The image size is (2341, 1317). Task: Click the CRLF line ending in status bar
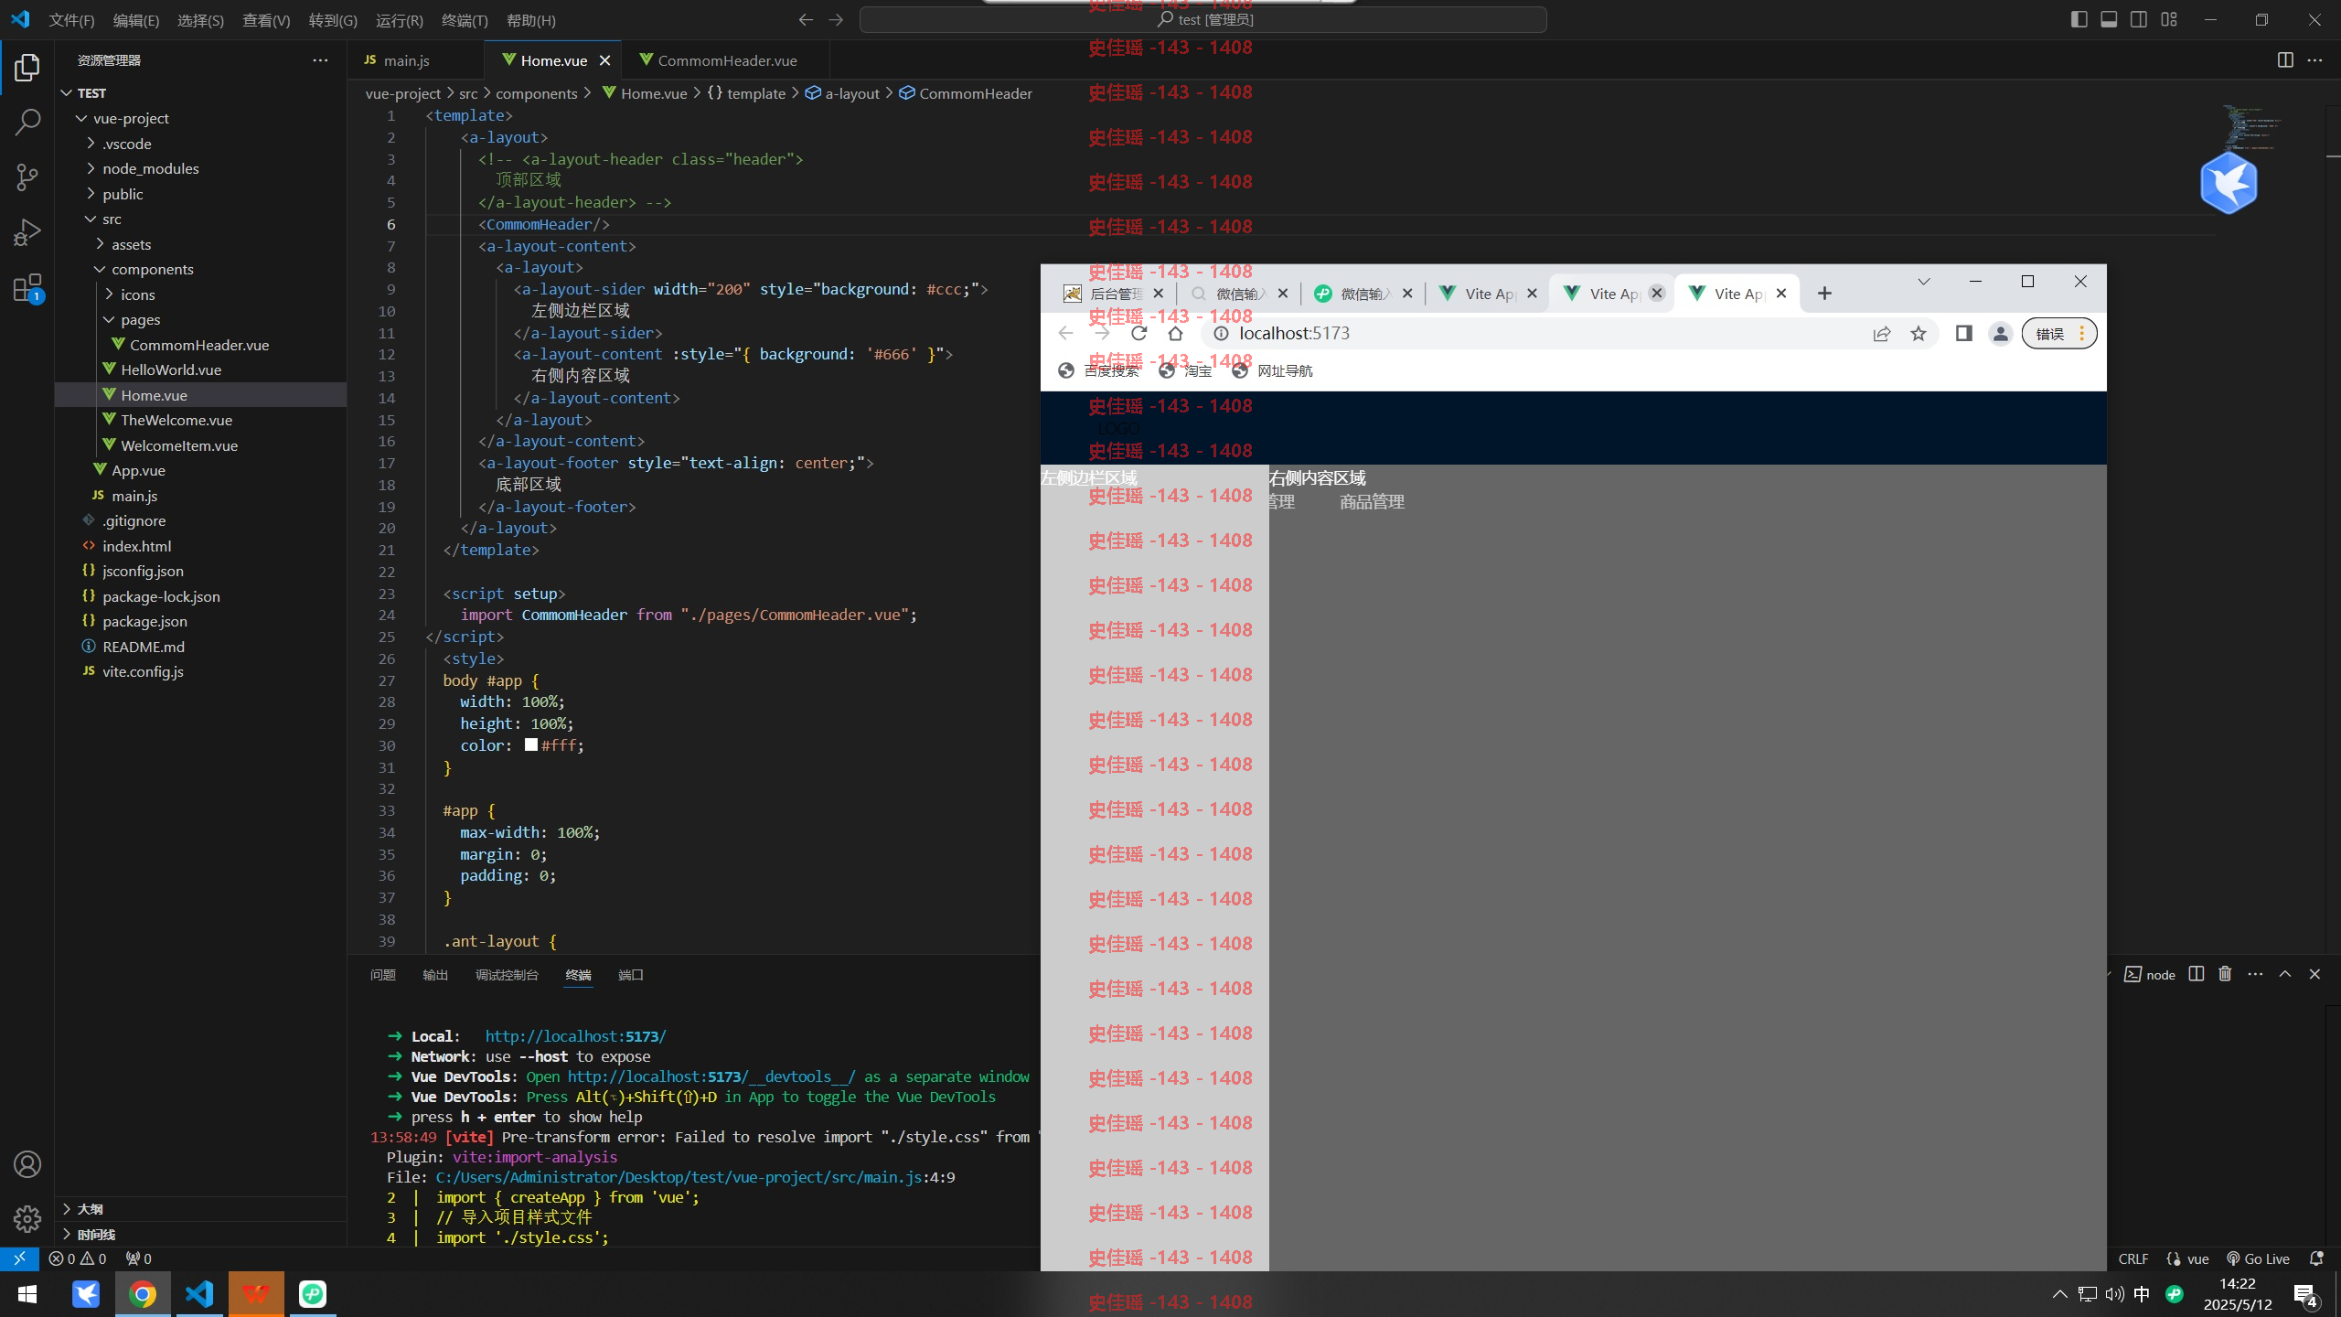pyautogui.click(x=2133, y=1258)
